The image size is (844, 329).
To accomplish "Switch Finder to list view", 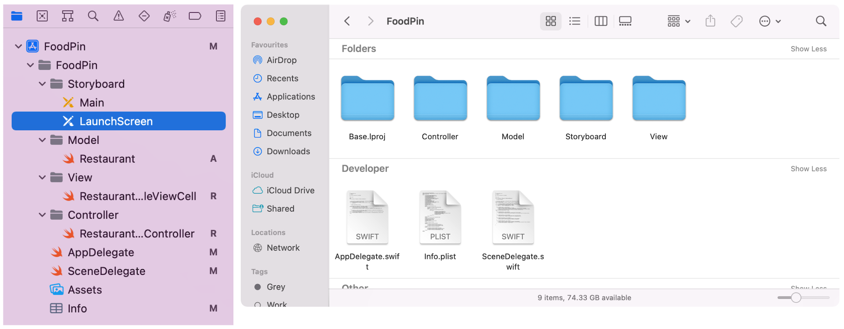I will point(575,21).
